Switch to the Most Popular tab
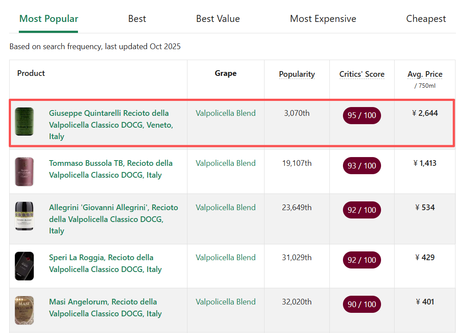This screenshot has width=459, height=333. [x=49, y=19]
